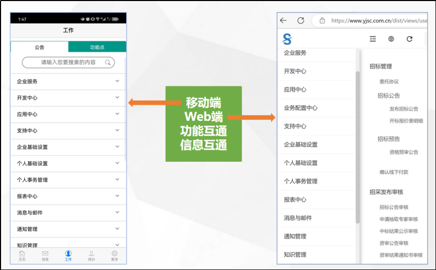This screenshot has width=436, height=270.
Task: Expand 开发中心 chevron in mobile list
Action: pos(117,97)
